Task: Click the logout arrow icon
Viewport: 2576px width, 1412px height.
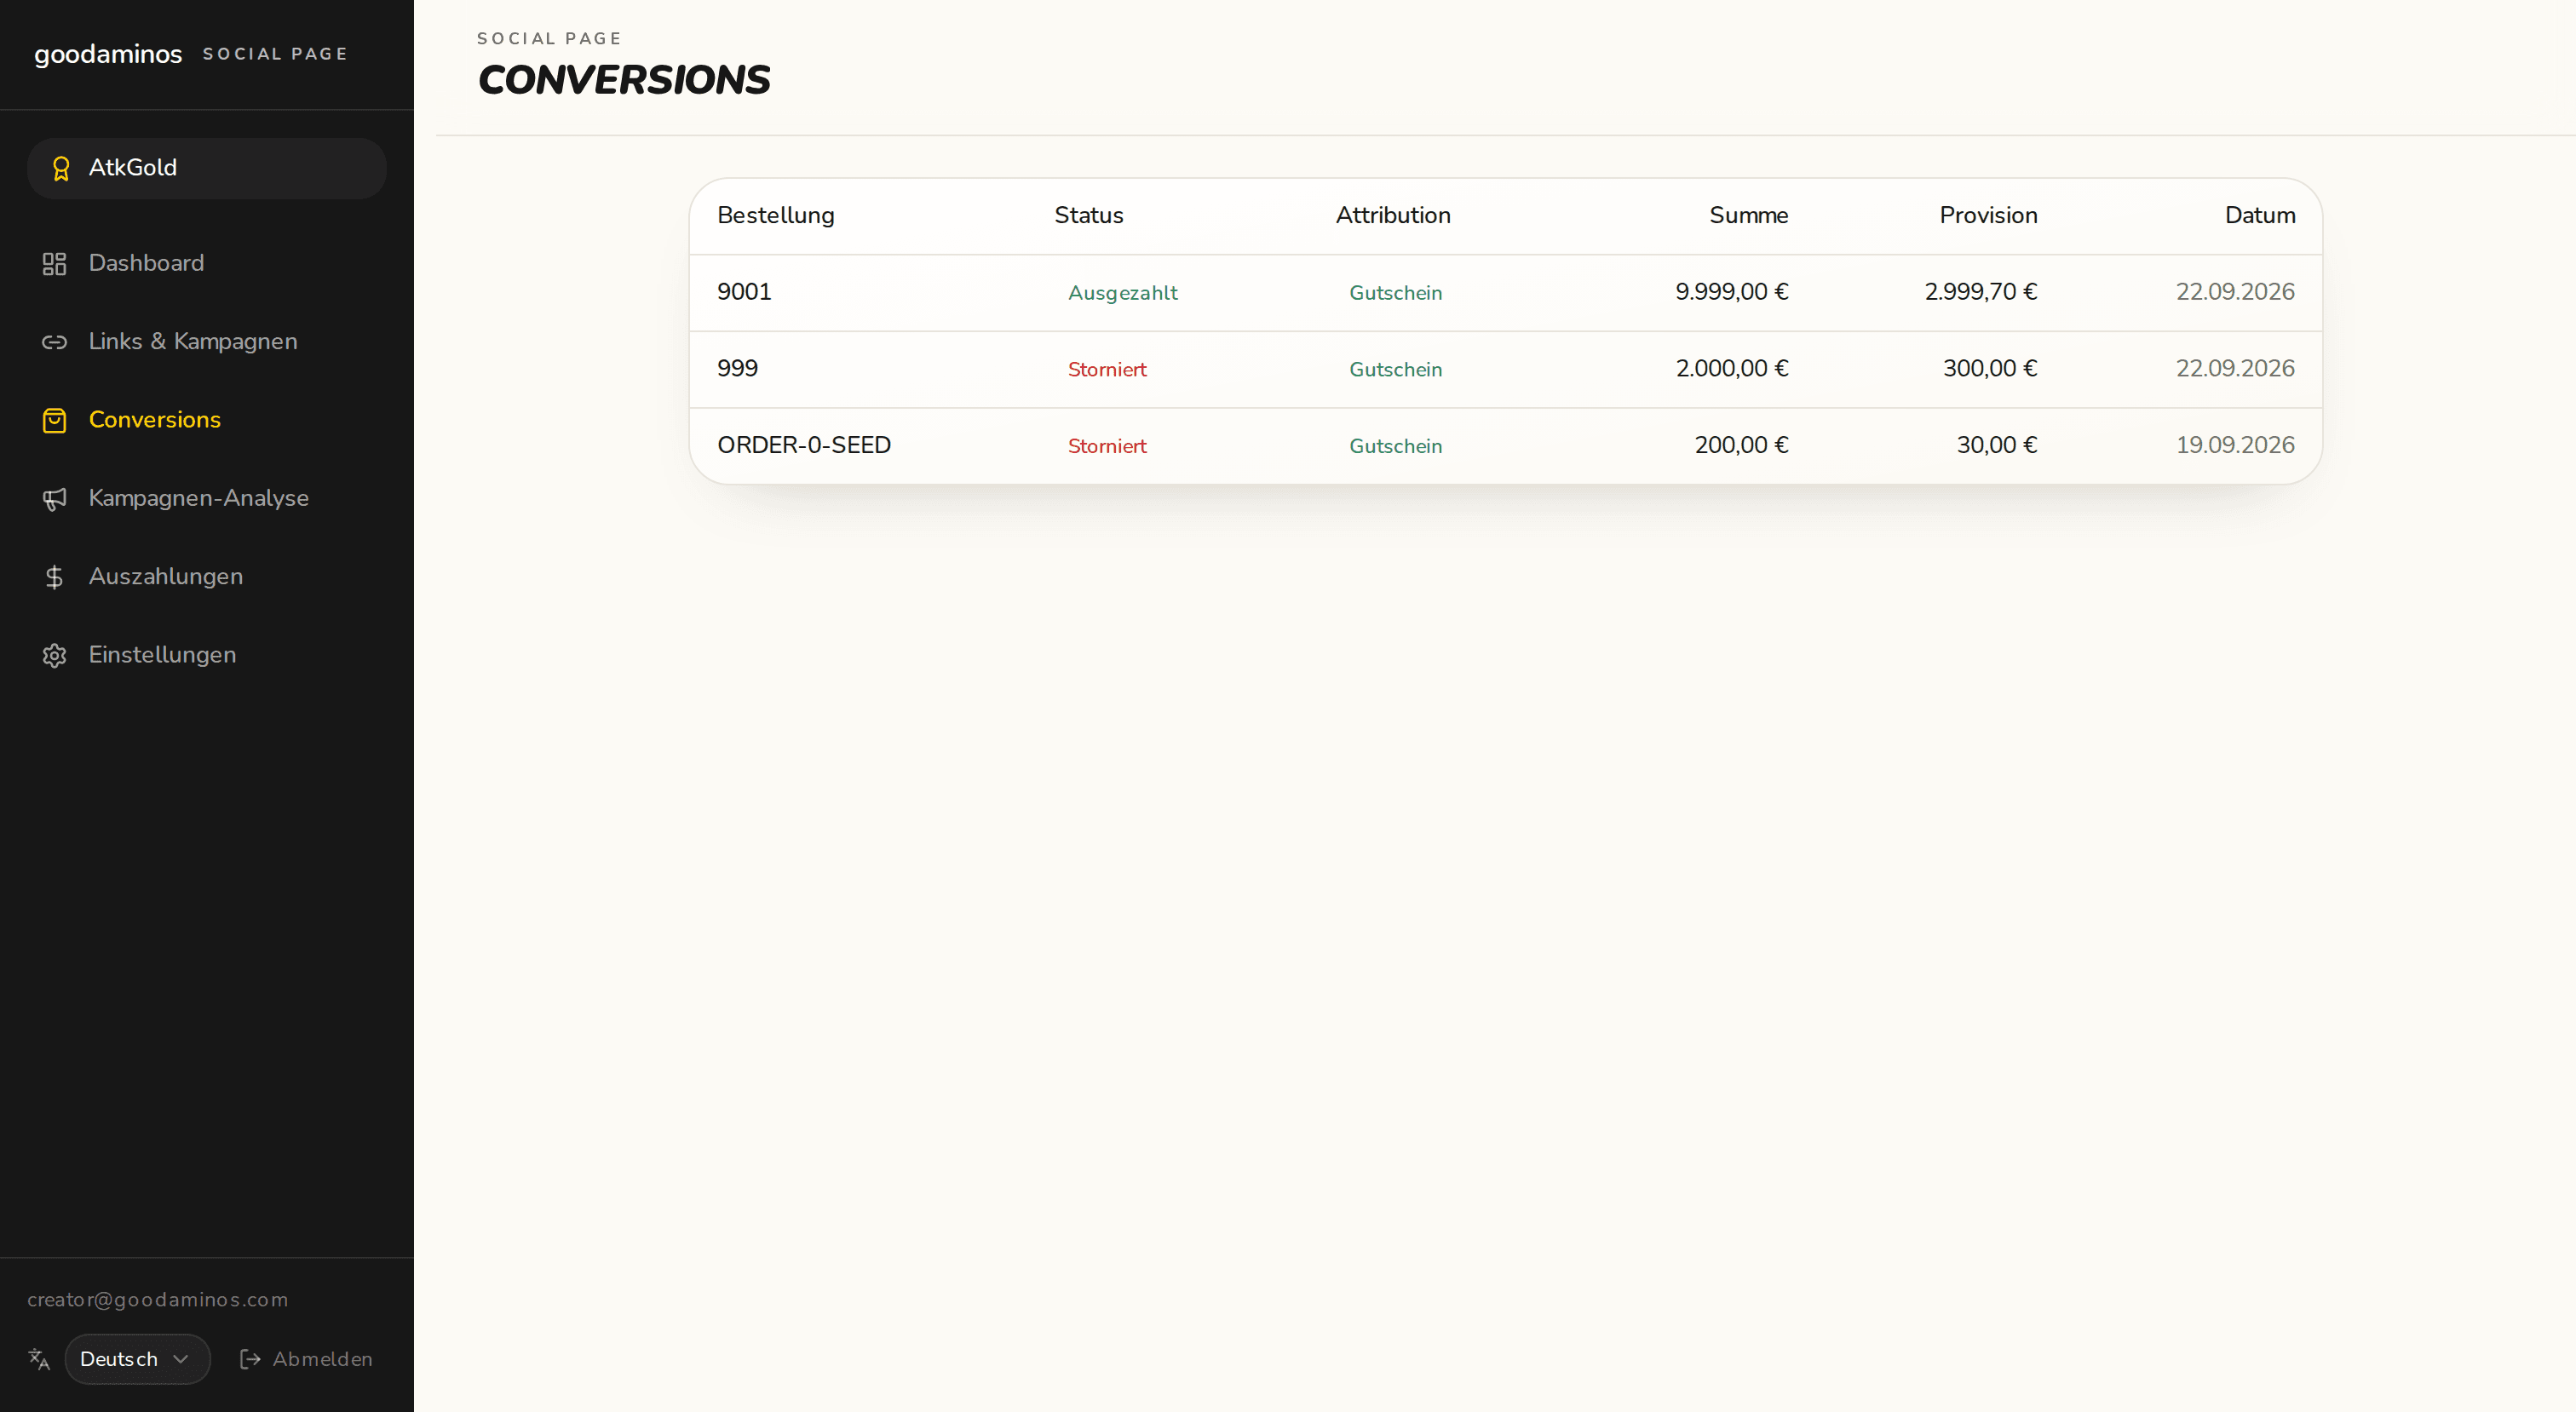Action: (x=250, y=1359)
